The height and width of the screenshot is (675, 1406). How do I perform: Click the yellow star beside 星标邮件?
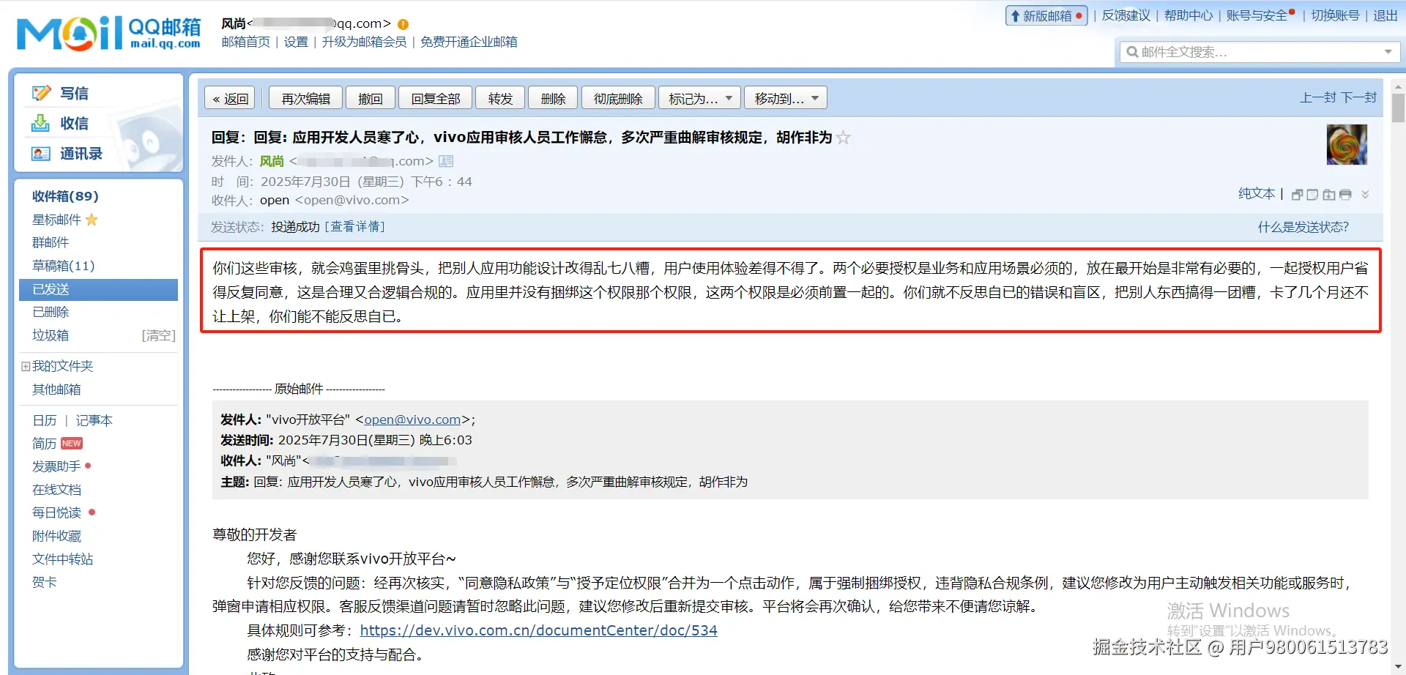click(x=92, y=220)
